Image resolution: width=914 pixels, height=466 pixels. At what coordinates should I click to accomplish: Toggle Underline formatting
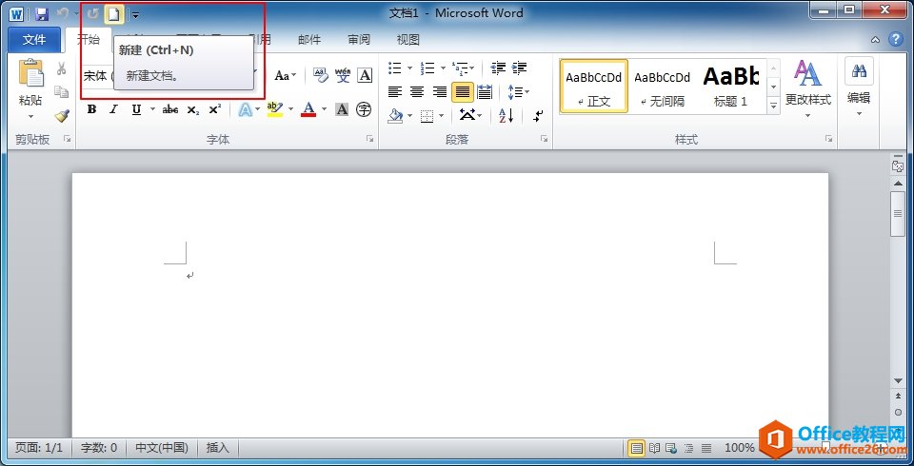[x=136, y=109]
